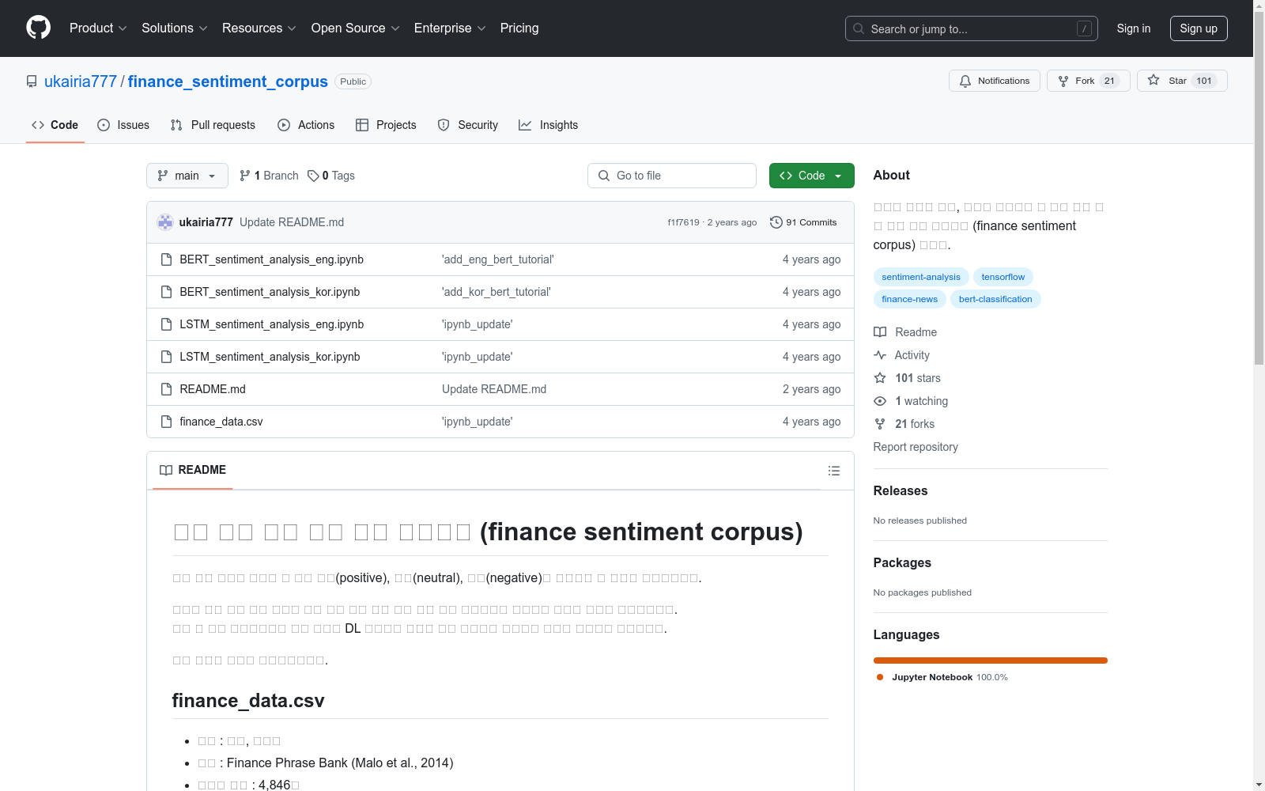Image resolution: width=1265 pixels, height=791 pixels.
Task: Star the repository
Action: [1182, 81]
